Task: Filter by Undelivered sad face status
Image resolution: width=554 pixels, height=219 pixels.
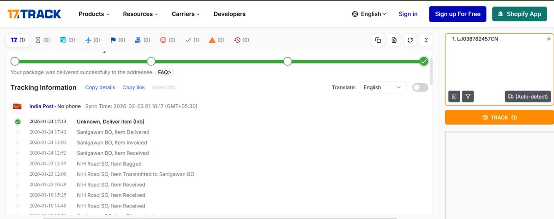Action: (168, 40)
